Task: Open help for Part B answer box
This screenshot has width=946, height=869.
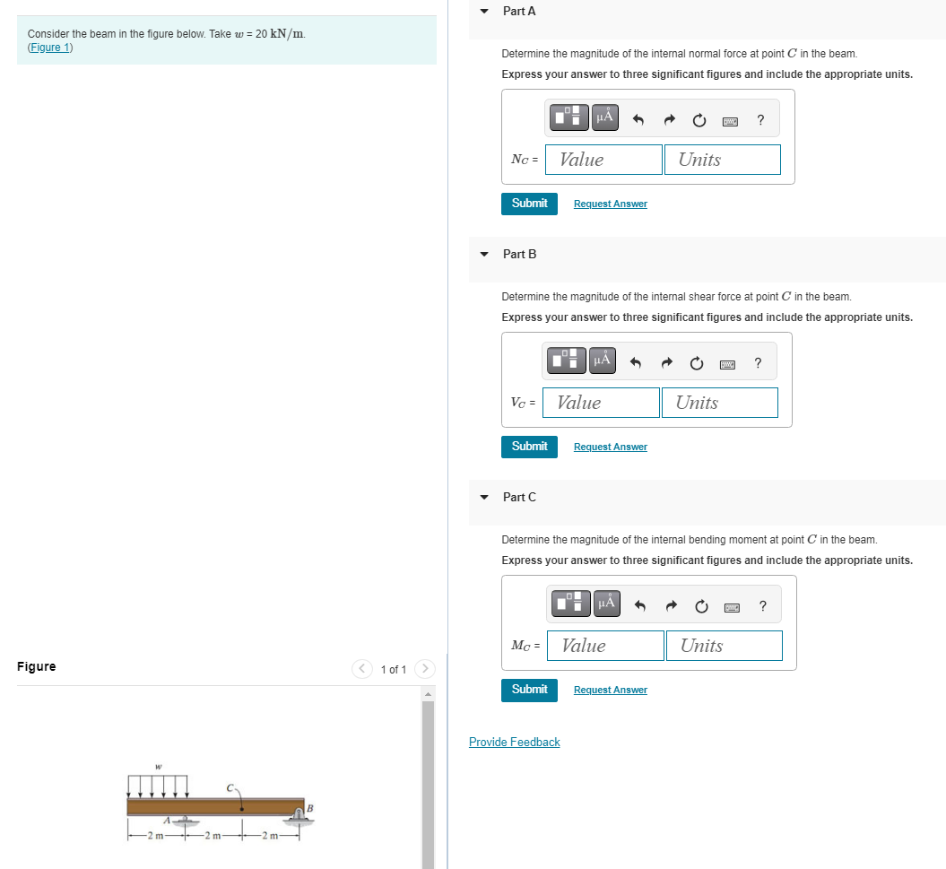Action: pos(759,362)
